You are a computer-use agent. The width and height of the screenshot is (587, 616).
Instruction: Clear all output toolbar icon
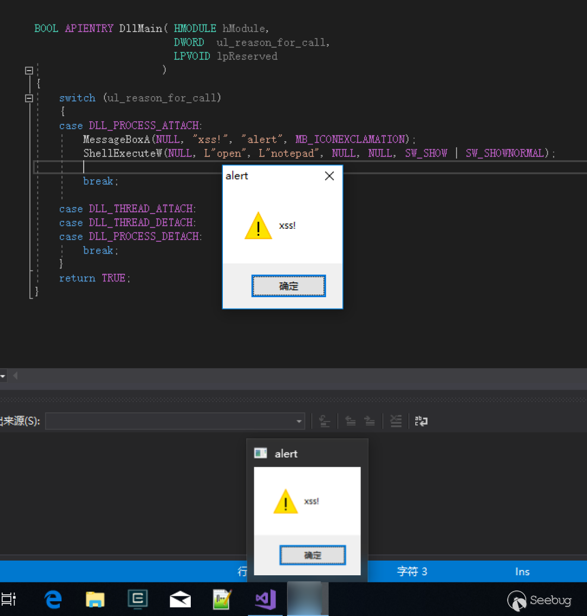click(396, 421)
